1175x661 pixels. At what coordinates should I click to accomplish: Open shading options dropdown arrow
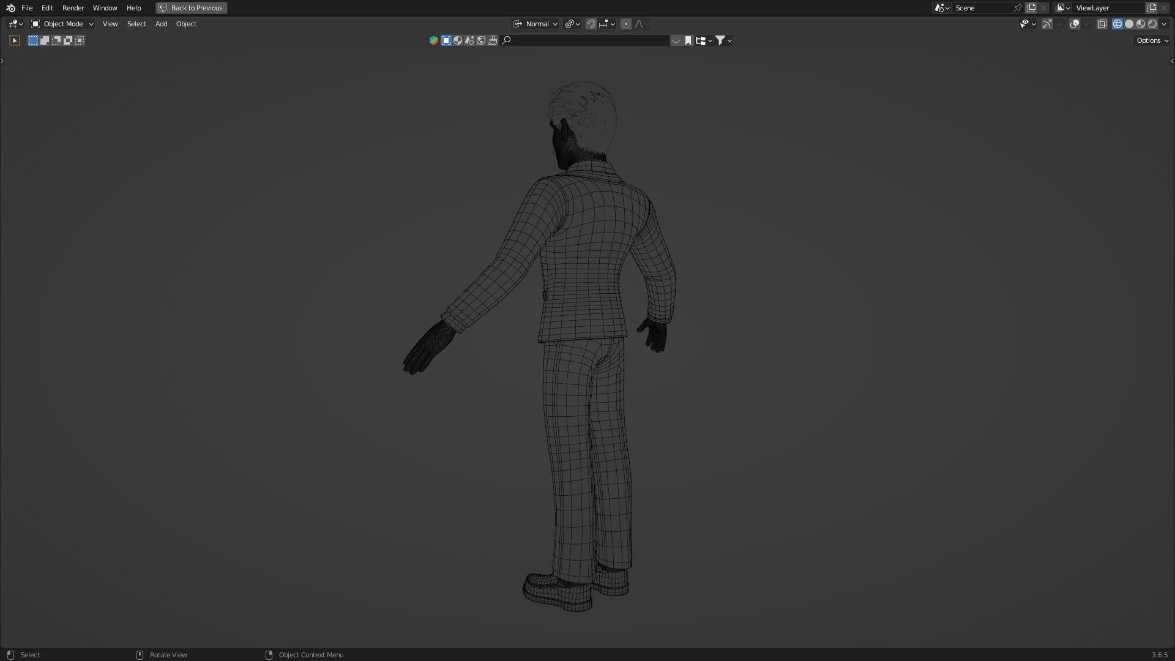point(1165,24)
